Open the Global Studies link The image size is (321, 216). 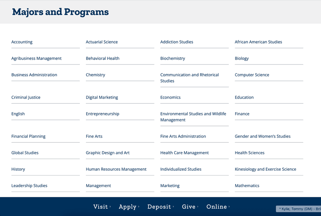[x=25, y=153]
